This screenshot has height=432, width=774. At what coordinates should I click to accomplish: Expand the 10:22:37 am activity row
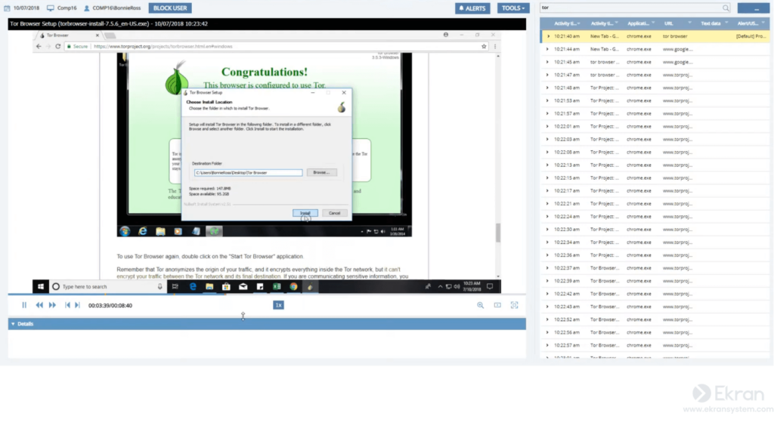coord(547,268)
